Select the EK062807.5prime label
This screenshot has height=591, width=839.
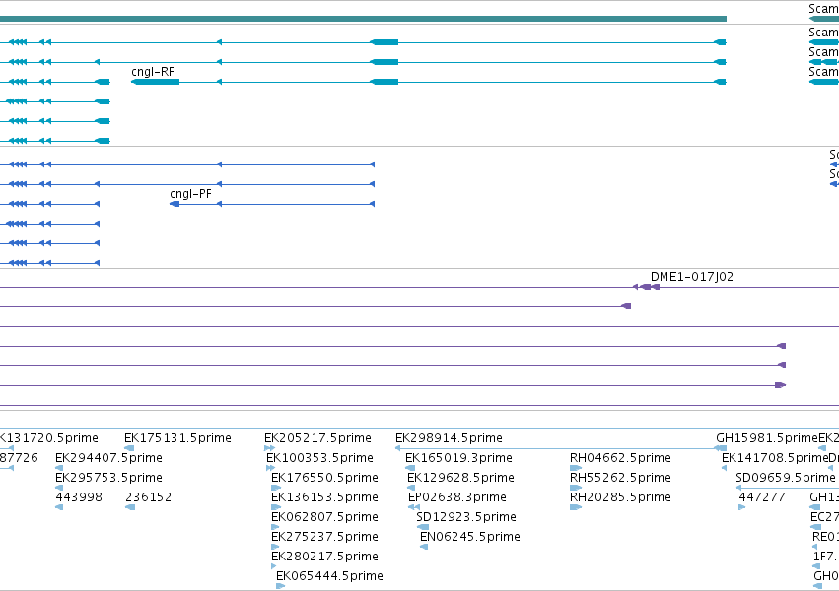coord(324,517)
